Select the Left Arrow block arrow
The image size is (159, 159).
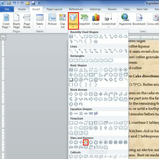[76, 94]
